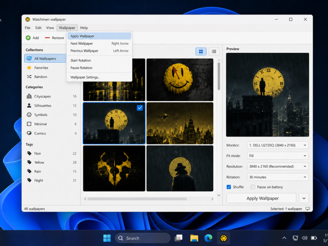Open the Resolution dropdown

tap(278, 166)
